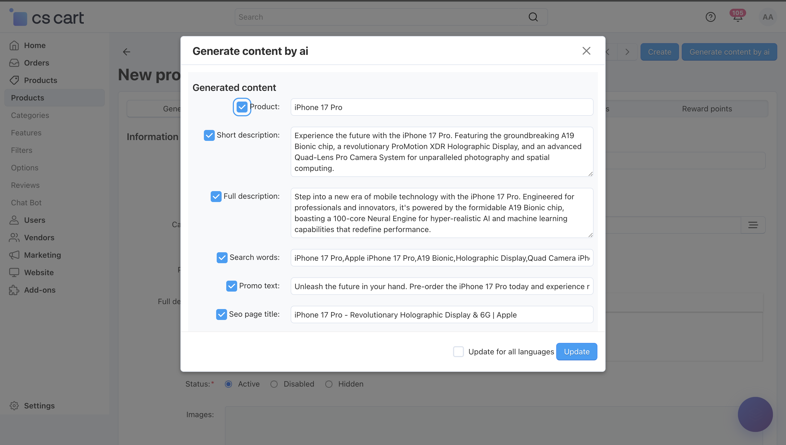Click the Update button
Viewport: 786px width, 445px height.
pos(576,351)
